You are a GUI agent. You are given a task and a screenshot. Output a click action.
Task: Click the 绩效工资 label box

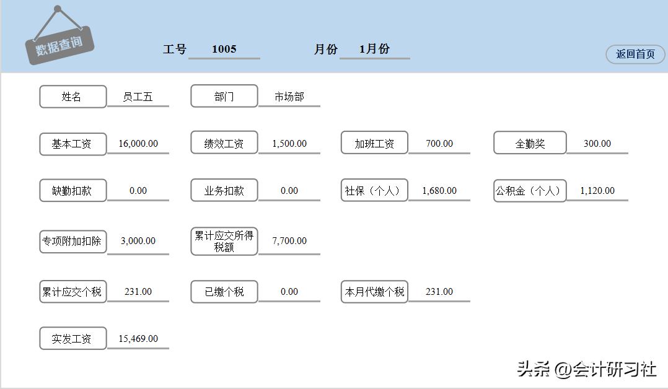click(224, 142)
